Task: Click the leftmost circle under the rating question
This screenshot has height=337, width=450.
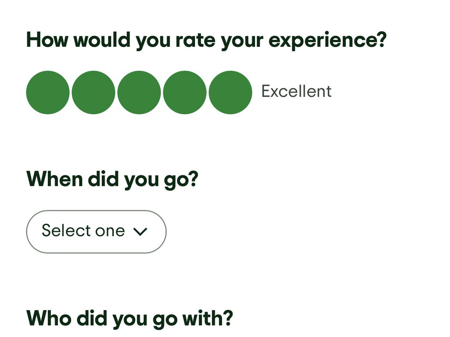Action: [47, 92]
